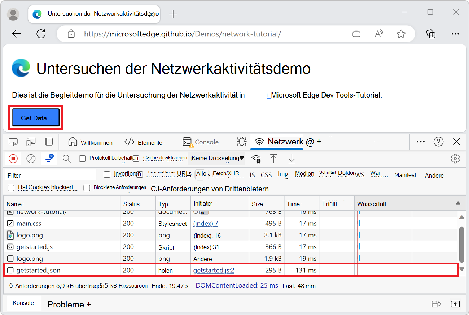
Task: Open the getstarted.js:2 initiator link
Action: pyautogui.click(x=213, y=270)
